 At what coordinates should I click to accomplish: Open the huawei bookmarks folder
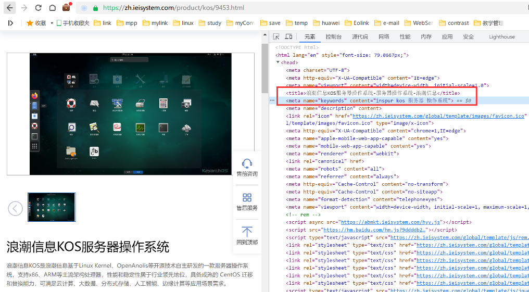coord(325,23)
